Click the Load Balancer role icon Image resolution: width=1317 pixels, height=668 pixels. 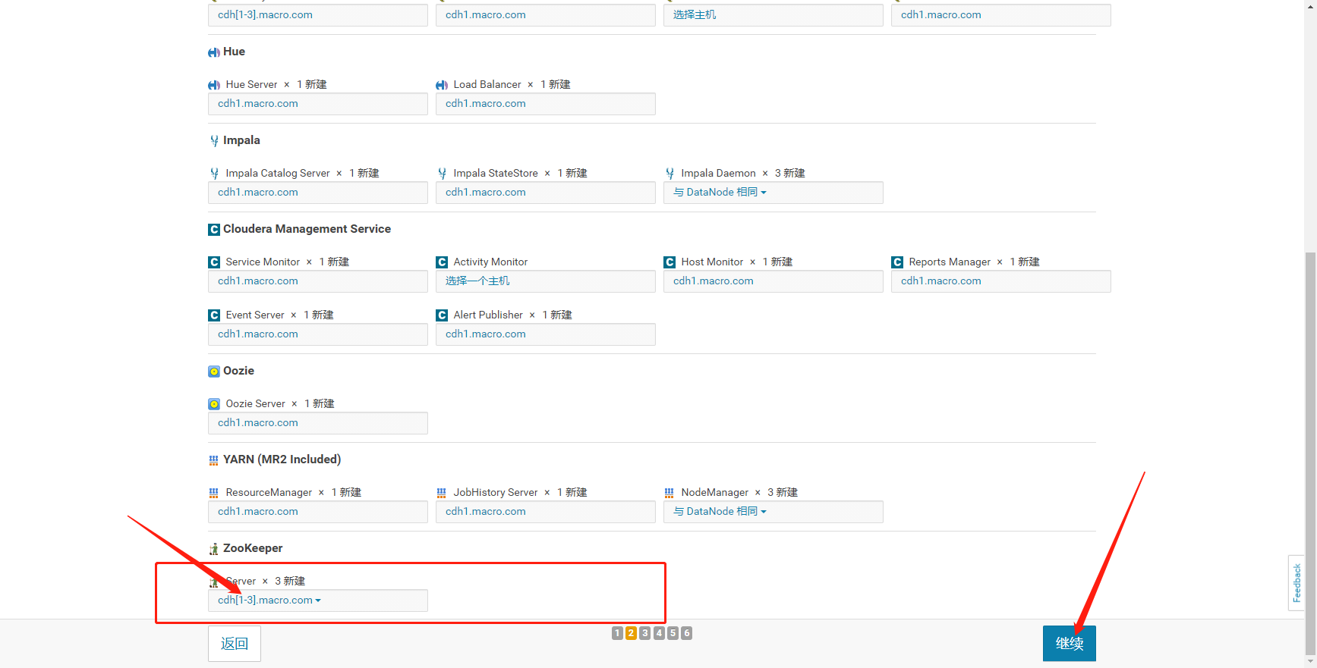pyautogui.click(x=442, y=85)
